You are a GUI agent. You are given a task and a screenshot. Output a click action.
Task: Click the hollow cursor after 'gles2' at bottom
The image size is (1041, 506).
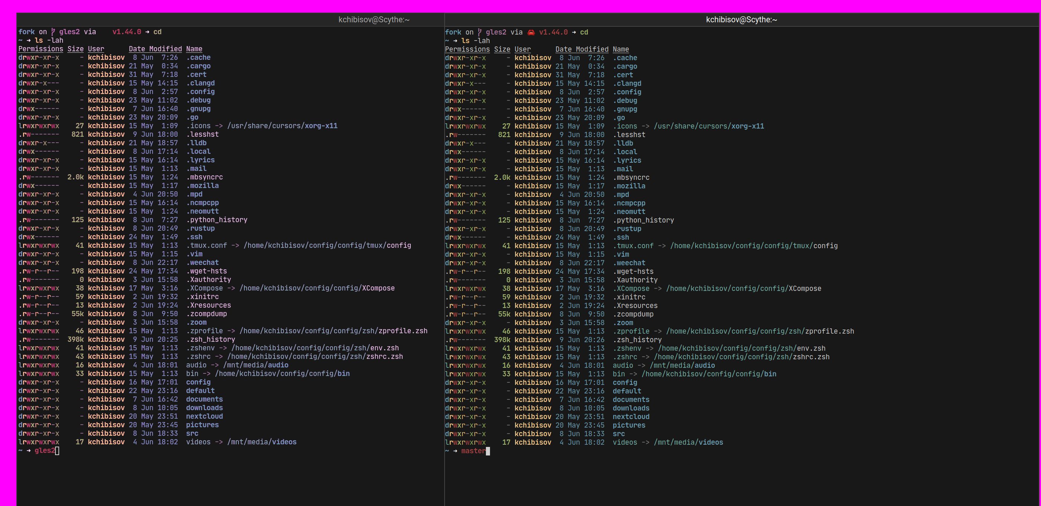[57, 451]
